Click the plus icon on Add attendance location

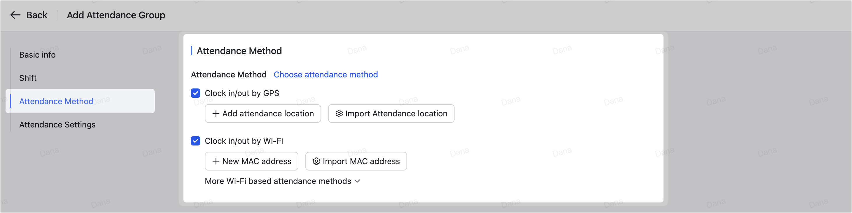point(215,113)
